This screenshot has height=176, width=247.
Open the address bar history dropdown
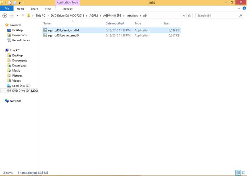[x=184, y=16]
